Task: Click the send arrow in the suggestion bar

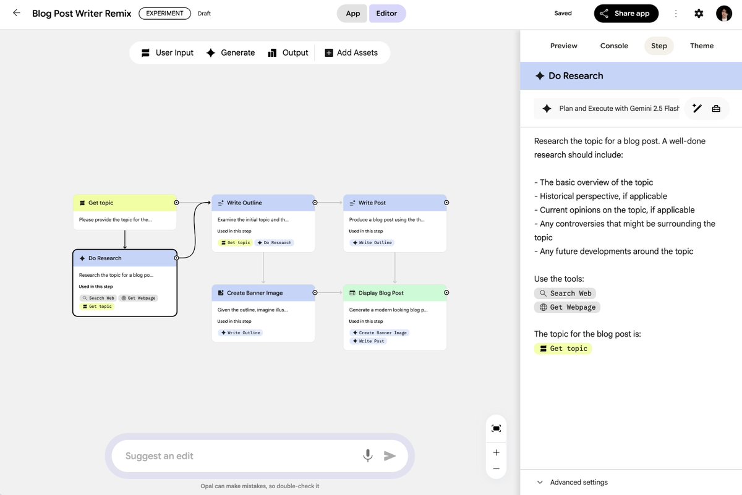Action: (x=390, y=455)
